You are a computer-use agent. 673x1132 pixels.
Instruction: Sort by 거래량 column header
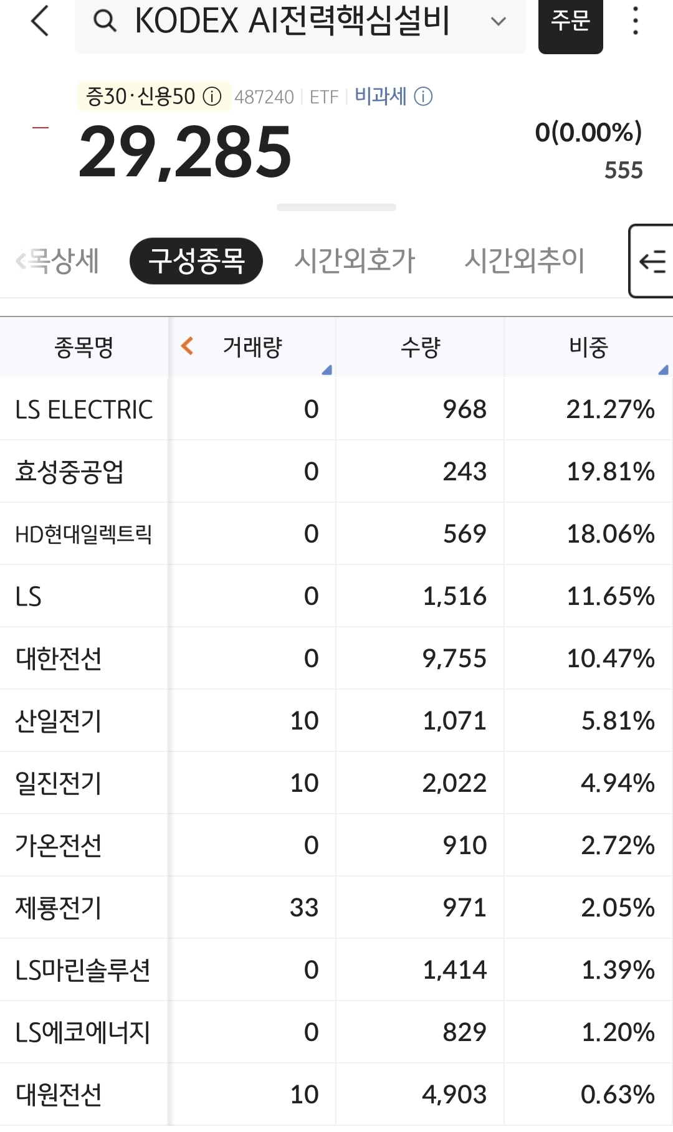tap(253, 347)
